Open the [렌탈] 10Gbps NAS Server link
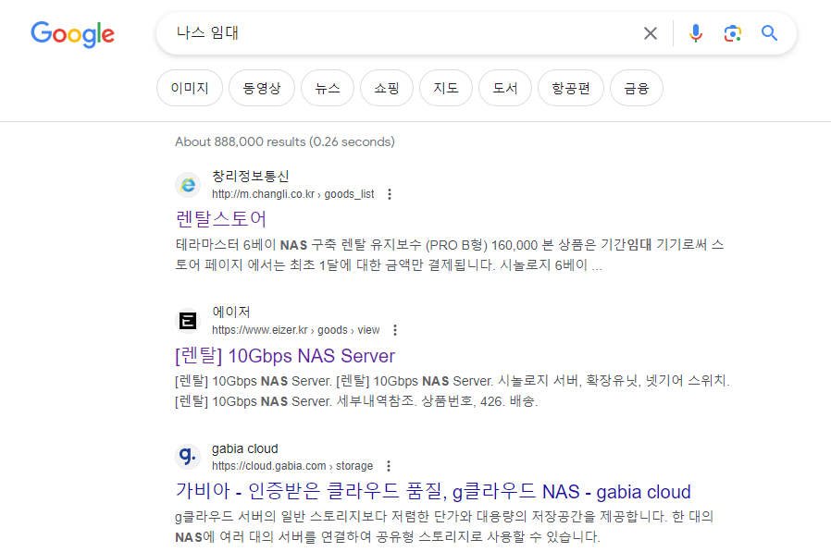The width and height of the screenshot is (831, 552). click(285, 356)
